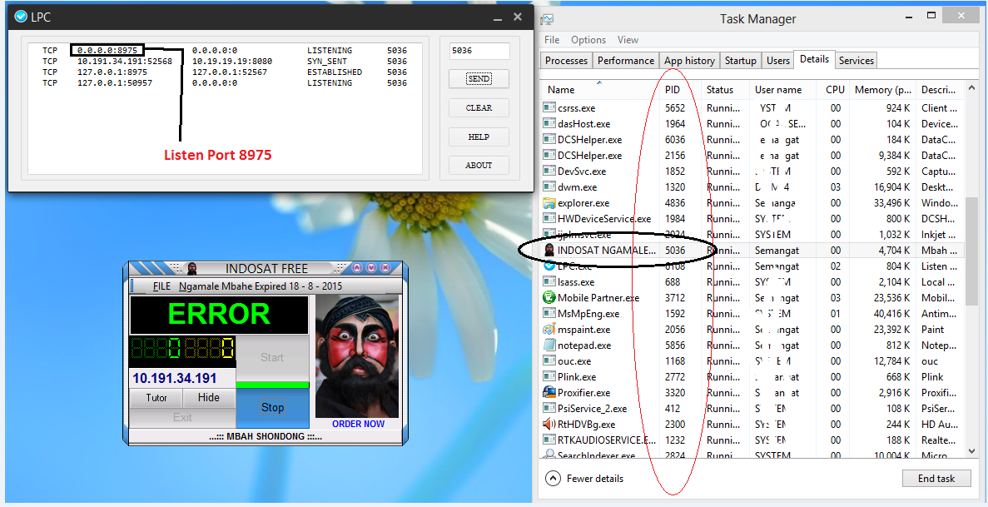Open the Options menu in Task Manager
988x507 pixels.
pos(588,39)
